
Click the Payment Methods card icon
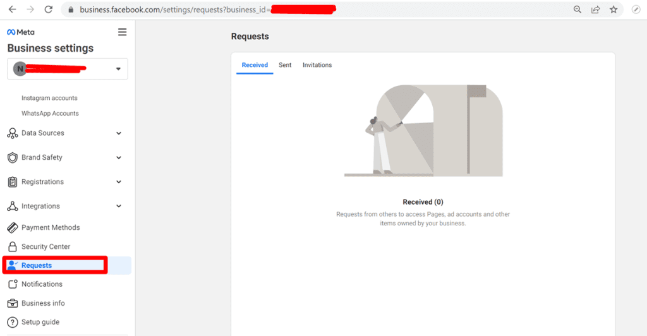[13, 227]
